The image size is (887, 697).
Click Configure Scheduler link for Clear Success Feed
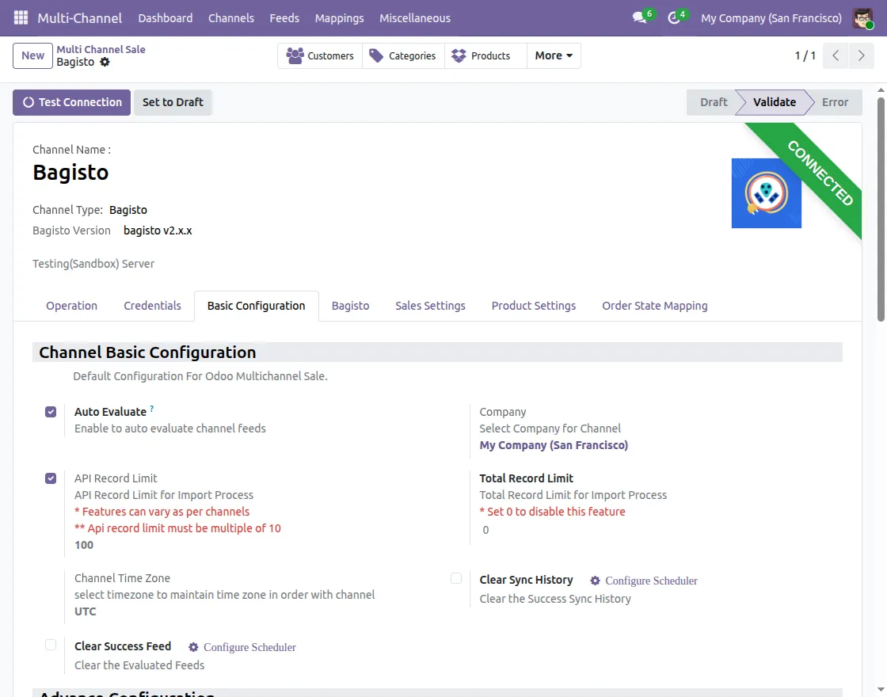[249, 646]
